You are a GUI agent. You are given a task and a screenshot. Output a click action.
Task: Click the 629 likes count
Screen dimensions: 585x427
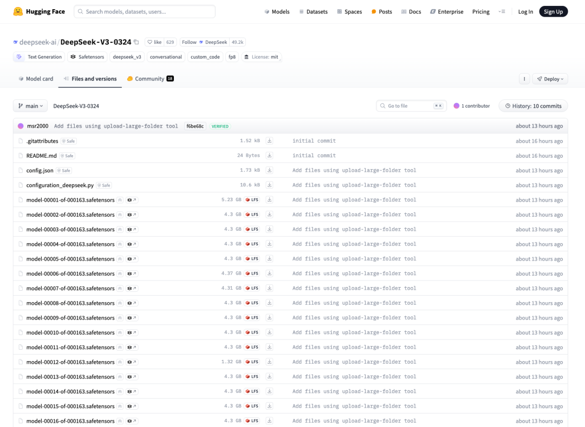(170, 42)
